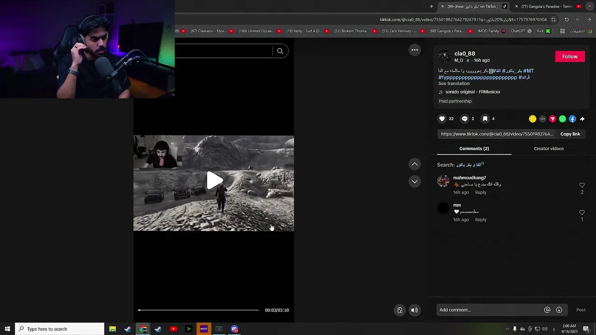
Task: Click the Paid partnership label
Action: (x=455, y=101)
